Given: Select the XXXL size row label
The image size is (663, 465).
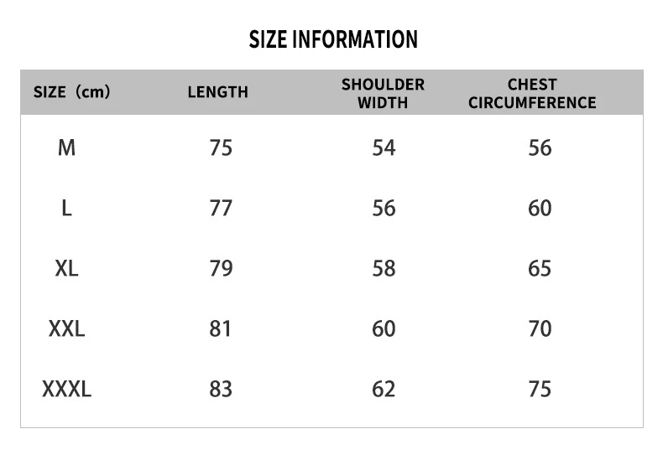Looking at the screenshot, I should (x=66, y=390).
